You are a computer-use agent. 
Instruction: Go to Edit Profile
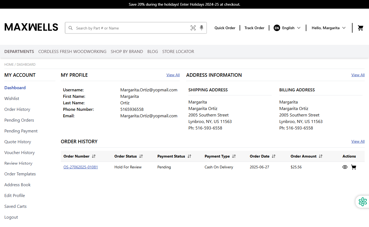[x=15, y=196]
